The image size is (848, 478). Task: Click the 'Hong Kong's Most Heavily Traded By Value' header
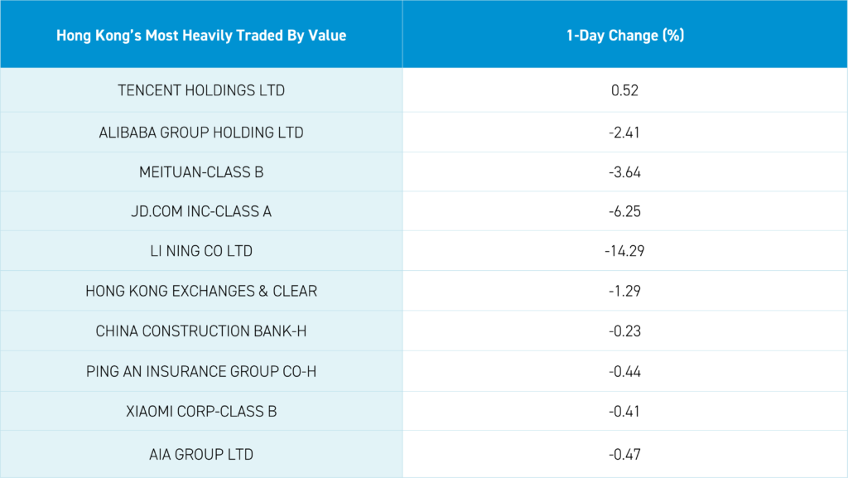(x=201, y=36)
